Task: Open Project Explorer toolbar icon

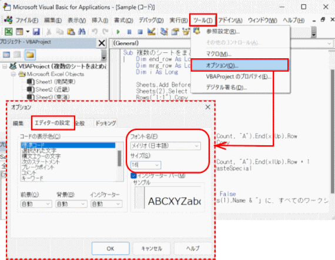Action: [164, 32]
